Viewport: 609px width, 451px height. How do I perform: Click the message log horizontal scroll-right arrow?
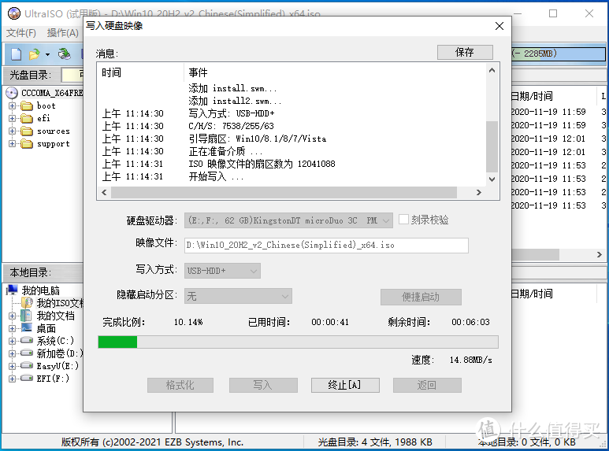pos(479,192)
